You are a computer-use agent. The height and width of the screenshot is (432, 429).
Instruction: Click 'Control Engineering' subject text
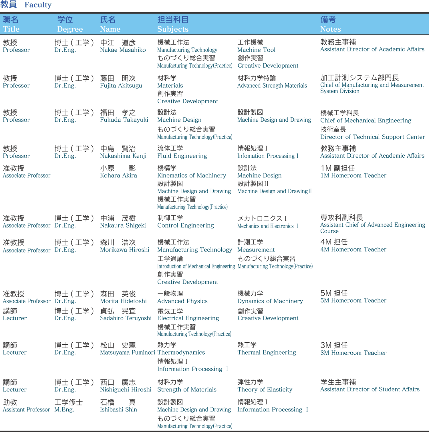(186, 226)
